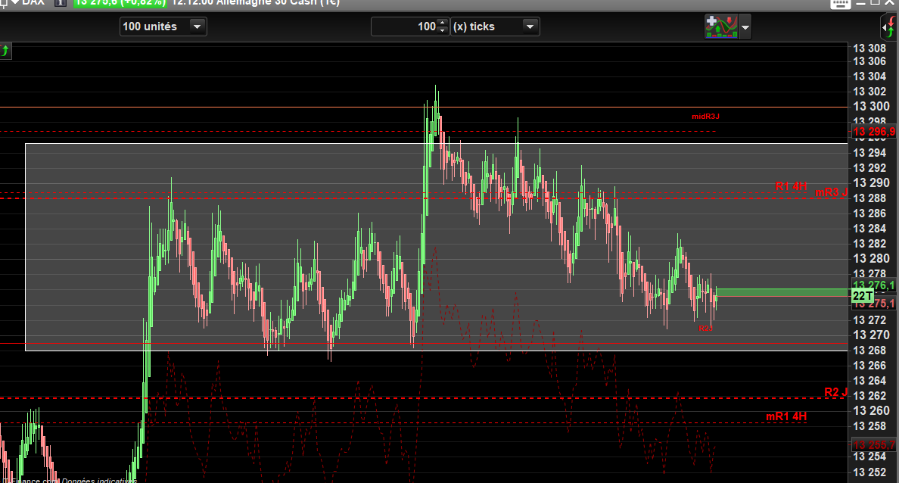Open the add indicator chart icon

click(x=721, y=27)
